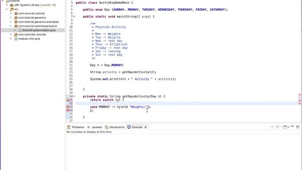Click 'Sat -> running' comment line
Viewport: 302px width, 170px height.
(108, 51)
